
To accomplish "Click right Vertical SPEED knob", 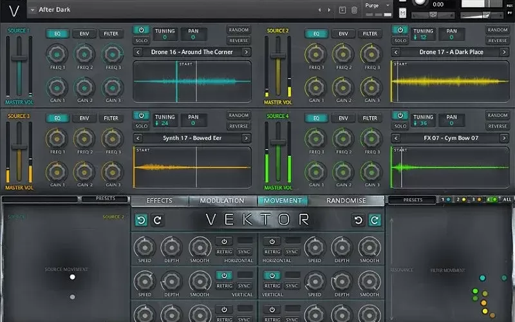I will (315, 281).
